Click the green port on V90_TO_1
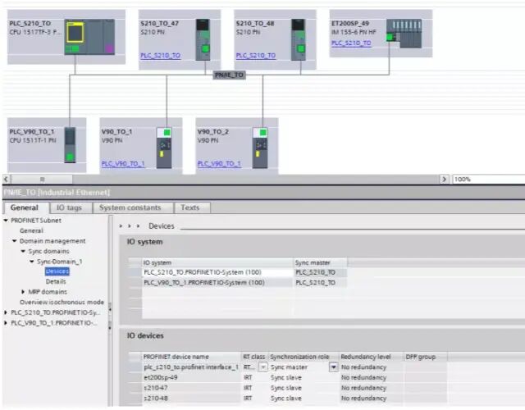 tap(167, 133)
